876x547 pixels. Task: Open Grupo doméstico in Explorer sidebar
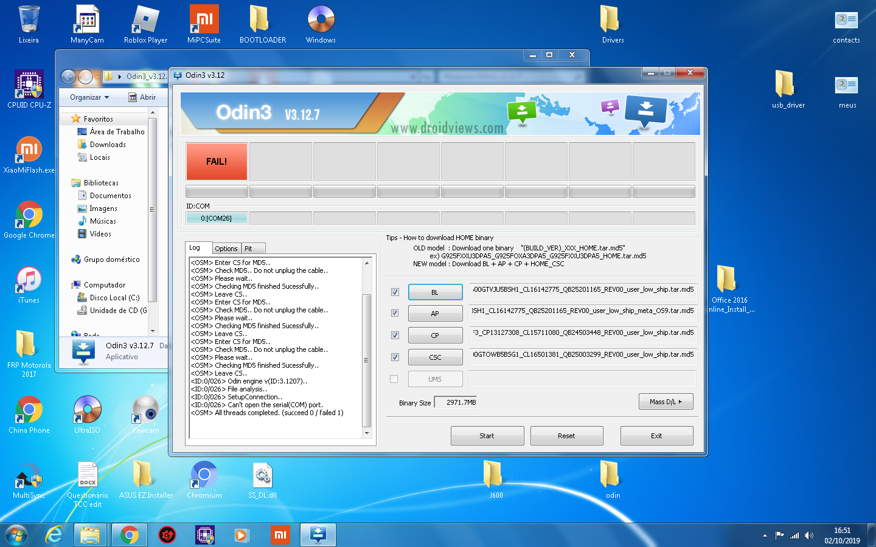click(x=105, y=260)
